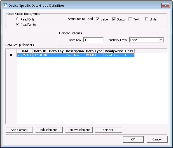Click the Edit Element button
The width and height of the screenshot is (173, 148).
pyautogui.click(x=49, y=130)
